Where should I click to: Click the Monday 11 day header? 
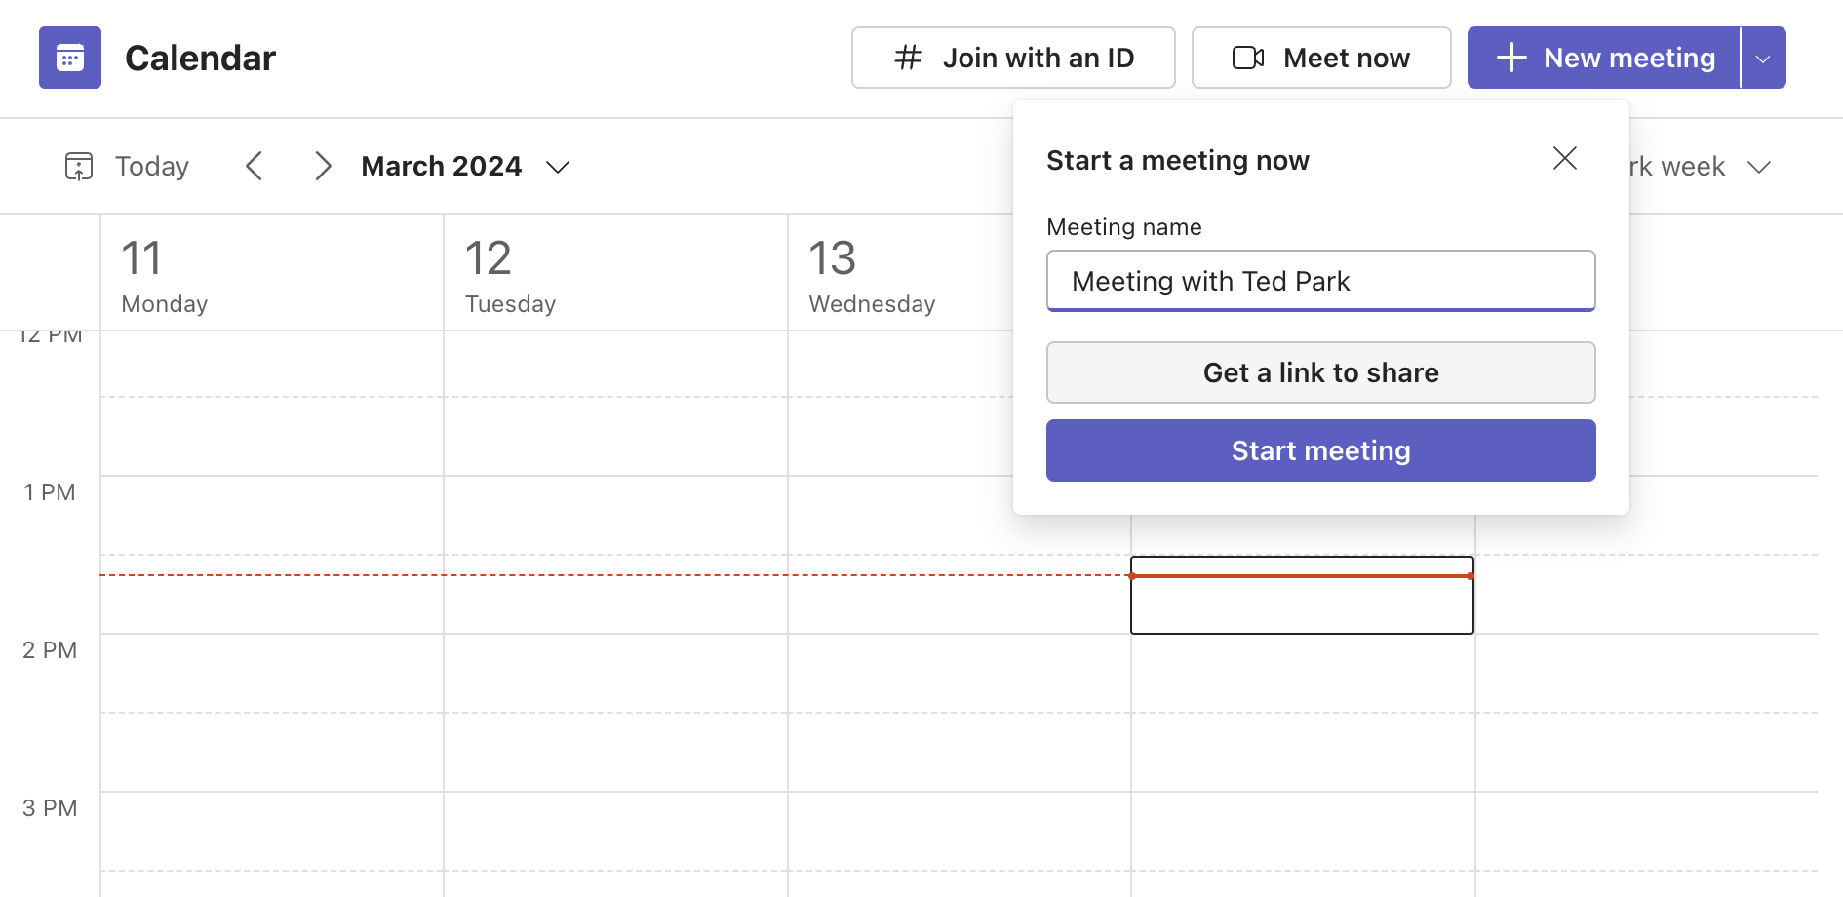pos(164,273)
